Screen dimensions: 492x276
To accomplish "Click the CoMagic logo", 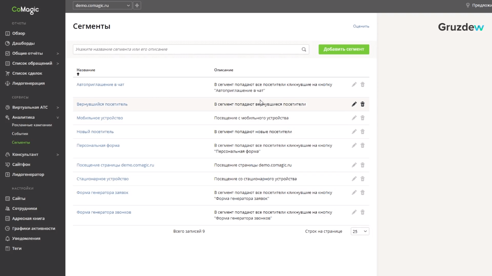I will click(x=25, y=10).
